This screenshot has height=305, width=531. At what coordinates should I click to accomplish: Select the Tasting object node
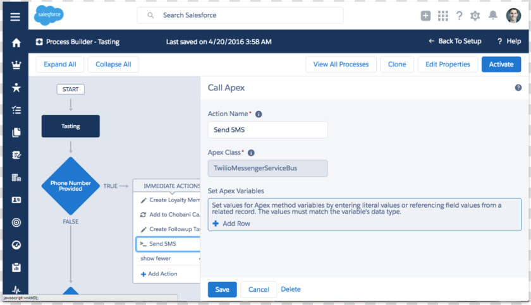coord(70,126)
